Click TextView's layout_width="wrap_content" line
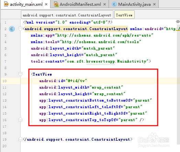Image resolution: width=180 pixels, height=152 pixels. [81, 87]
